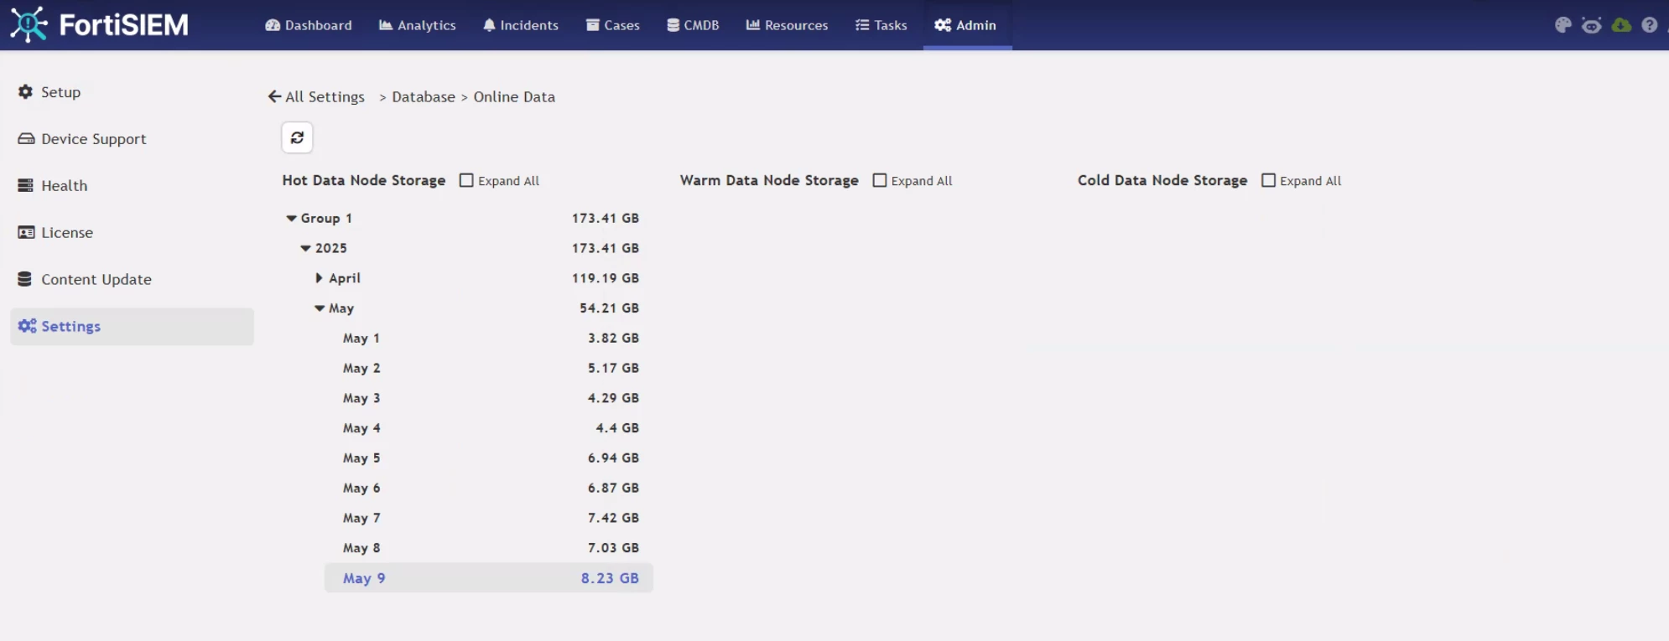Go back to All Settings
Screen dimensions: 1669x641
[x=317, y=97]
